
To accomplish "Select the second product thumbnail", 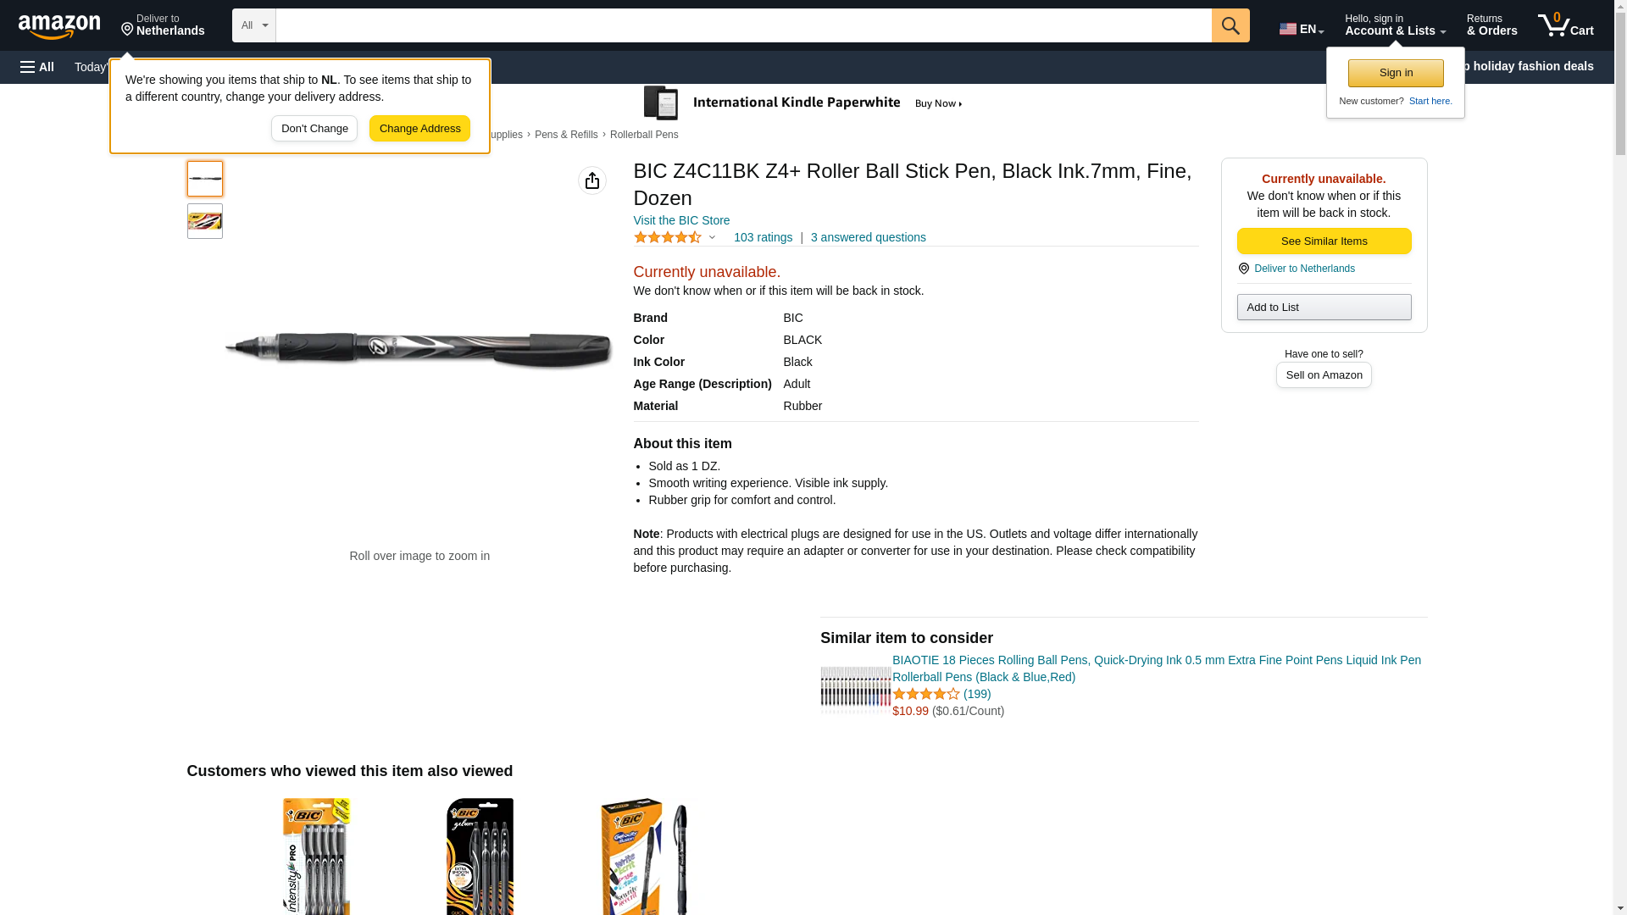I will tap(205, 221).
